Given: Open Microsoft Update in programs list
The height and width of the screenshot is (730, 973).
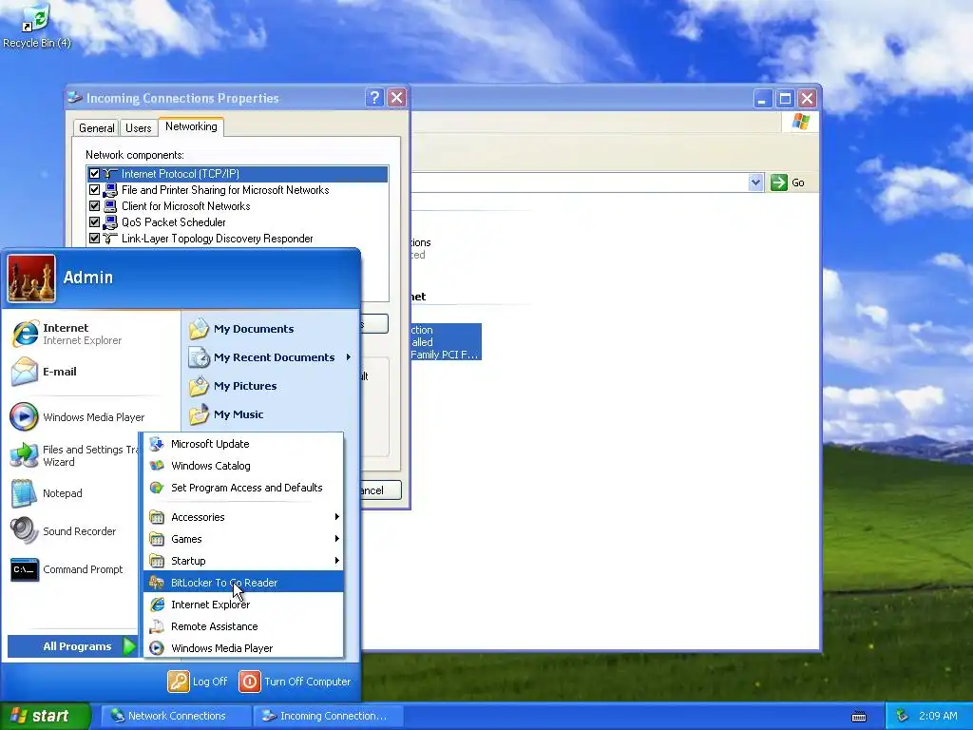Looking at the screenshot, I should coord(243,444).
